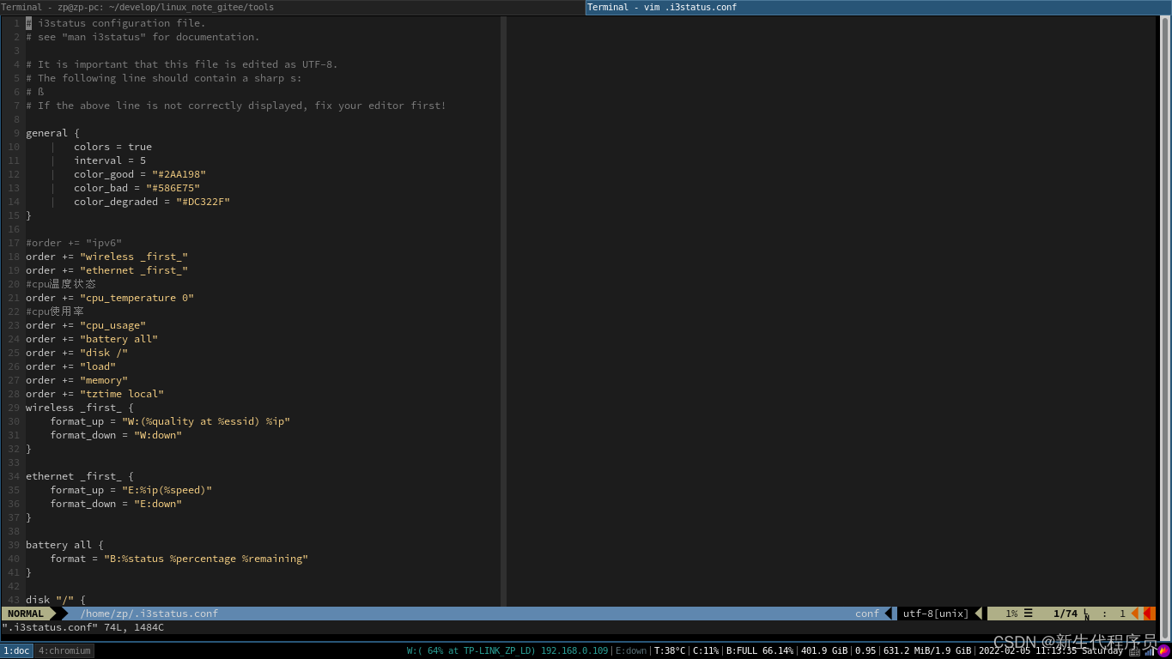
Task: Click the 631.2 MiB/1.9 GiB memory status
Action: click(927, 650)
